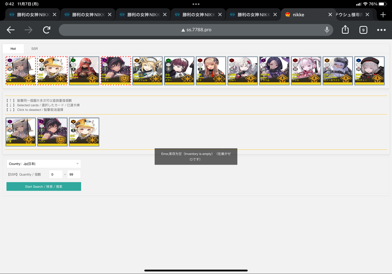Deselect Liter in the selected cards row
Viewport: 392px width, 274px height.
point(84,132)
